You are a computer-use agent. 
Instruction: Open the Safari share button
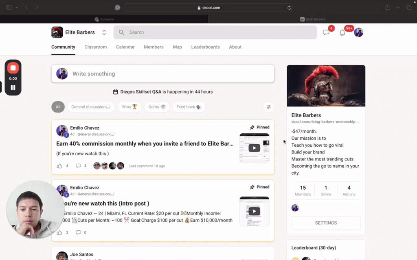[x=387, y=7]
